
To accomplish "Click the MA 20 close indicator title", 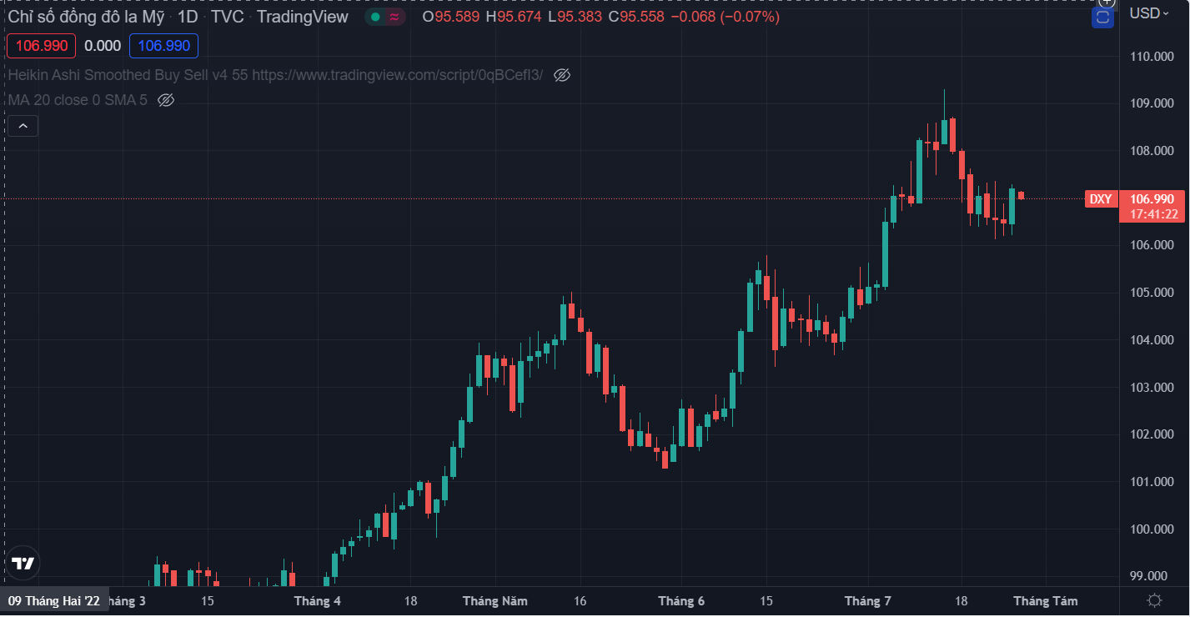I will tap(78, 100).
